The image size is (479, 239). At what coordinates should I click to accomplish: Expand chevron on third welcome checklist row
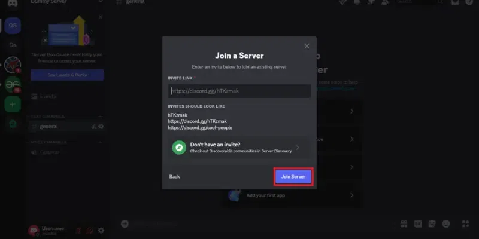pyautogui.click(x=352, y=167)
